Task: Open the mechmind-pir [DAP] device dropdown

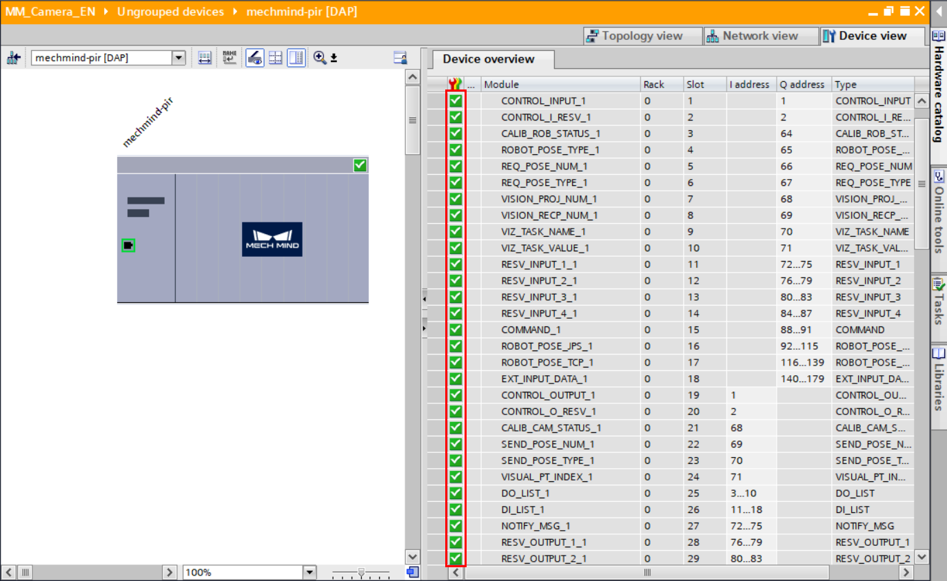Action: pos(179,58)
